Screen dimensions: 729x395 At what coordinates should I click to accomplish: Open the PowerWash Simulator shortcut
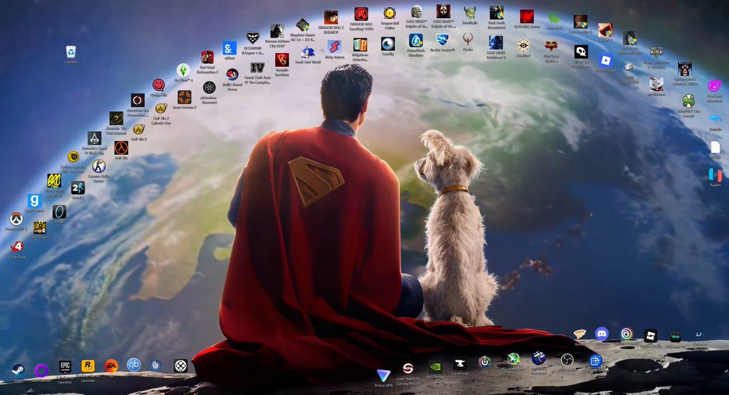click(416, 41)
